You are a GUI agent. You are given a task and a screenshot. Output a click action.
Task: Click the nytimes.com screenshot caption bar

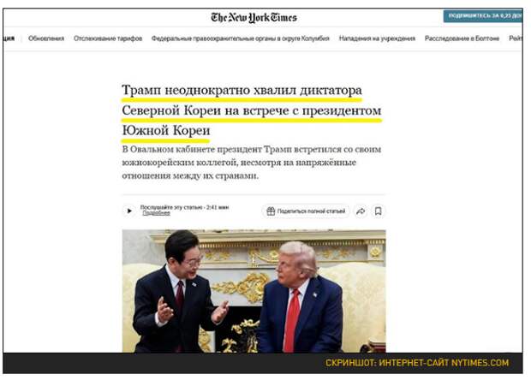click(x=263, y=363)
